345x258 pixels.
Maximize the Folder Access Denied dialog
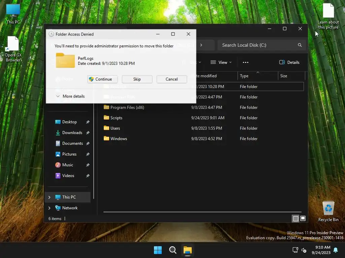pyautogui.click(x=173, y=34)
